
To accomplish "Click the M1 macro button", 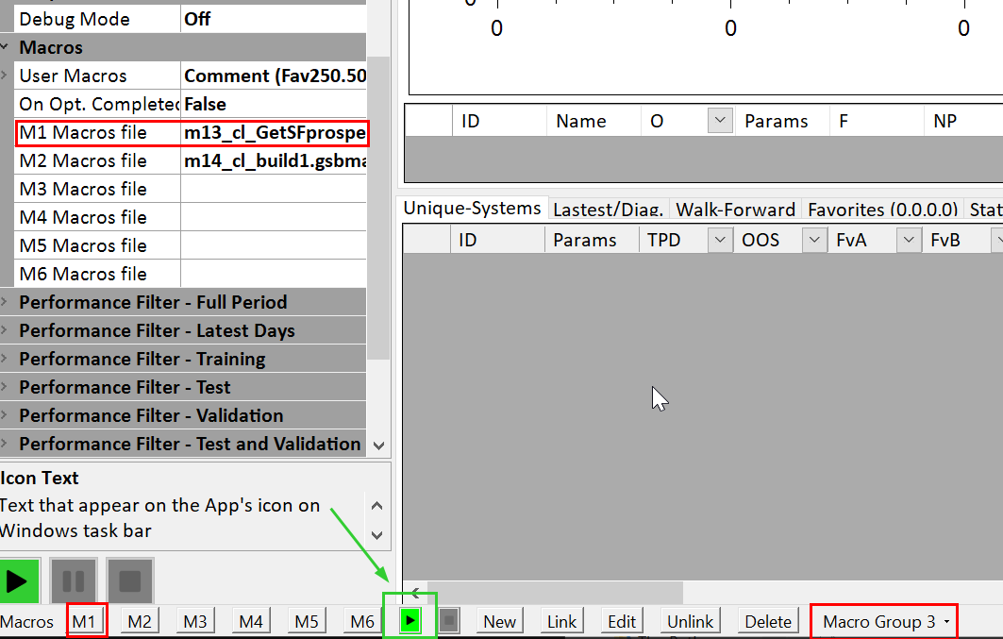I will pos(85,621).
